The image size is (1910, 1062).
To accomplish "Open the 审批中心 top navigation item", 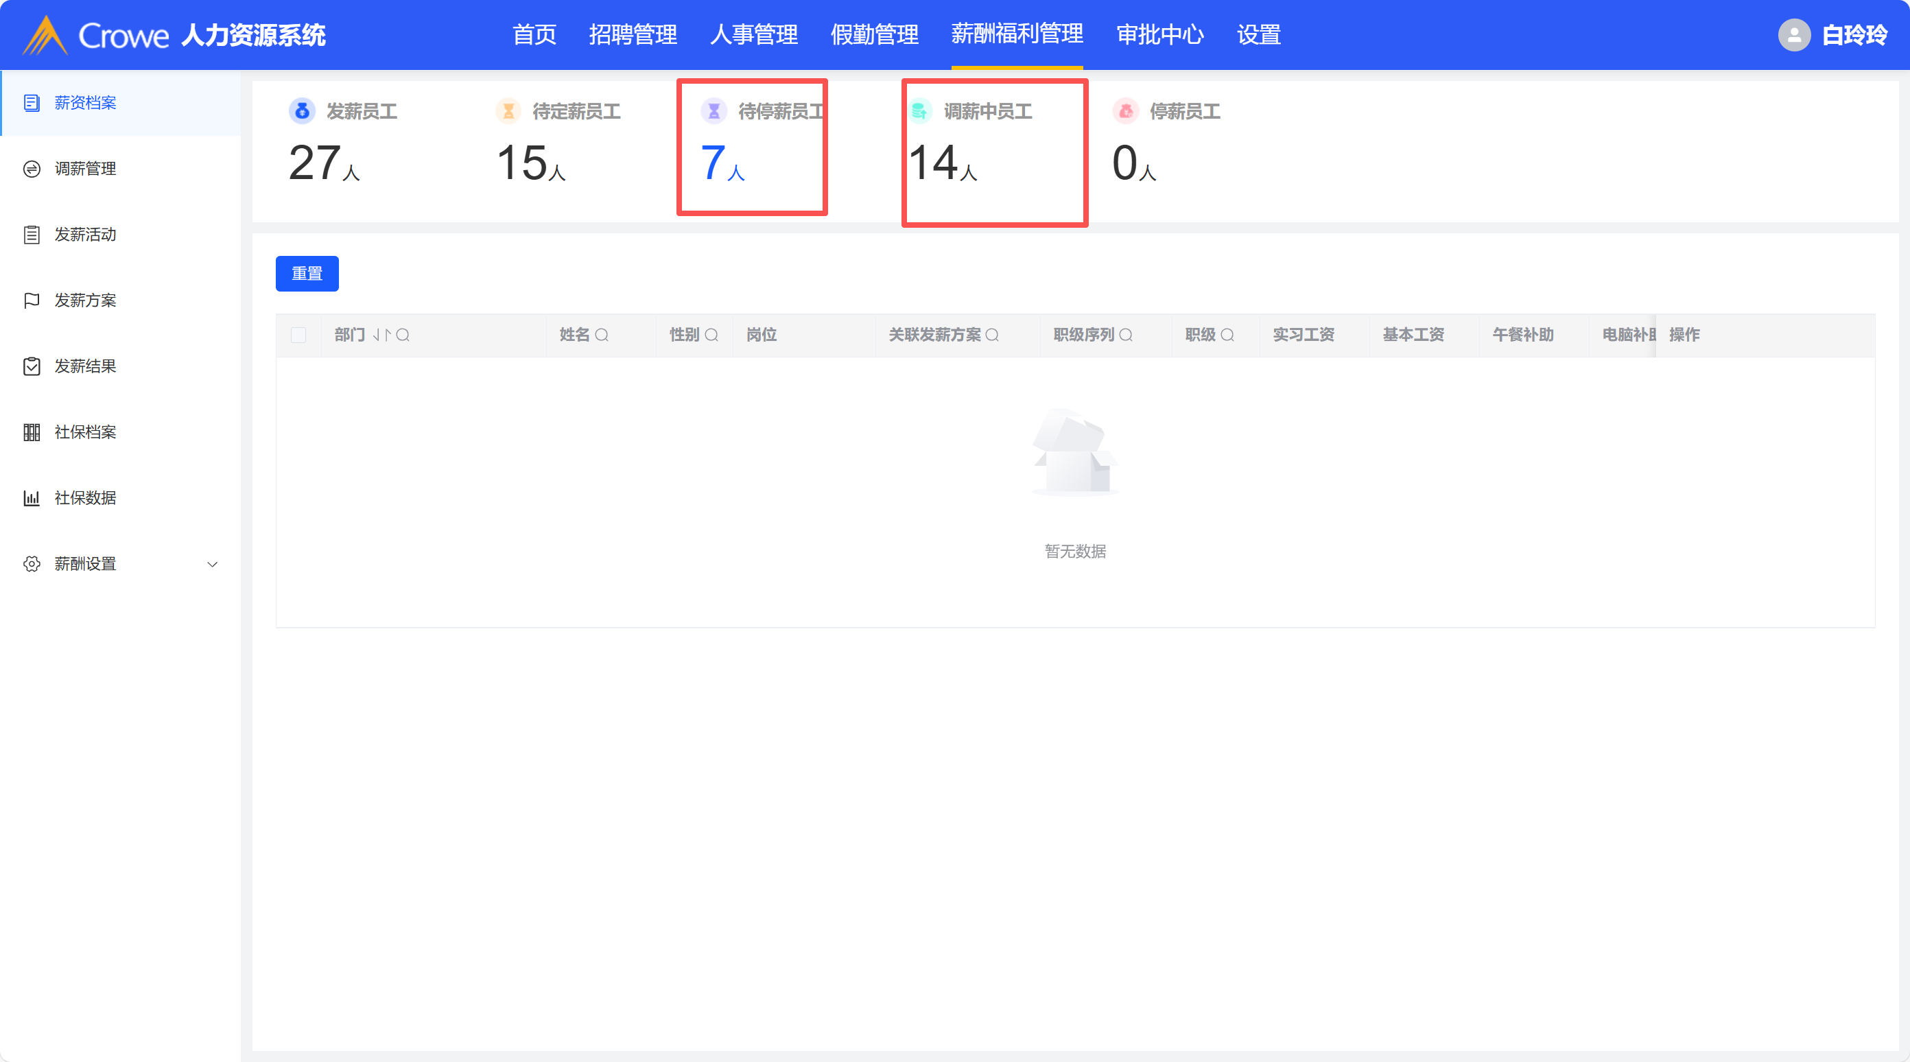I will coord(1159,35).
